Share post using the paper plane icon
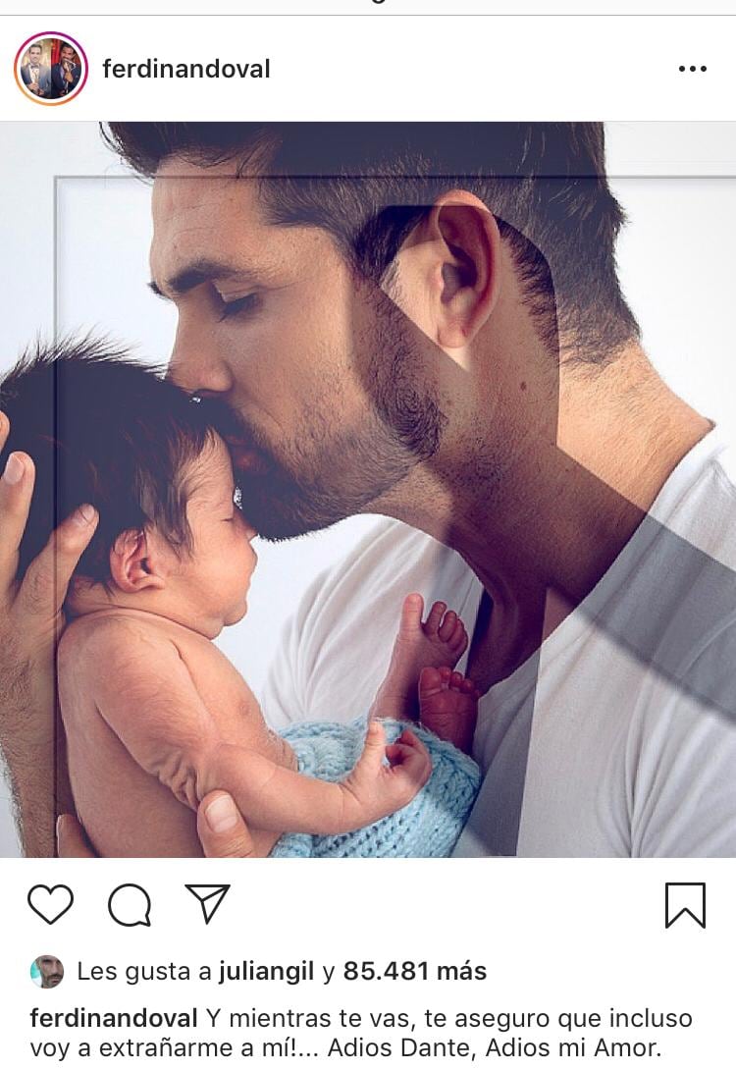The image size is (736, 1070). click(207, 903)
